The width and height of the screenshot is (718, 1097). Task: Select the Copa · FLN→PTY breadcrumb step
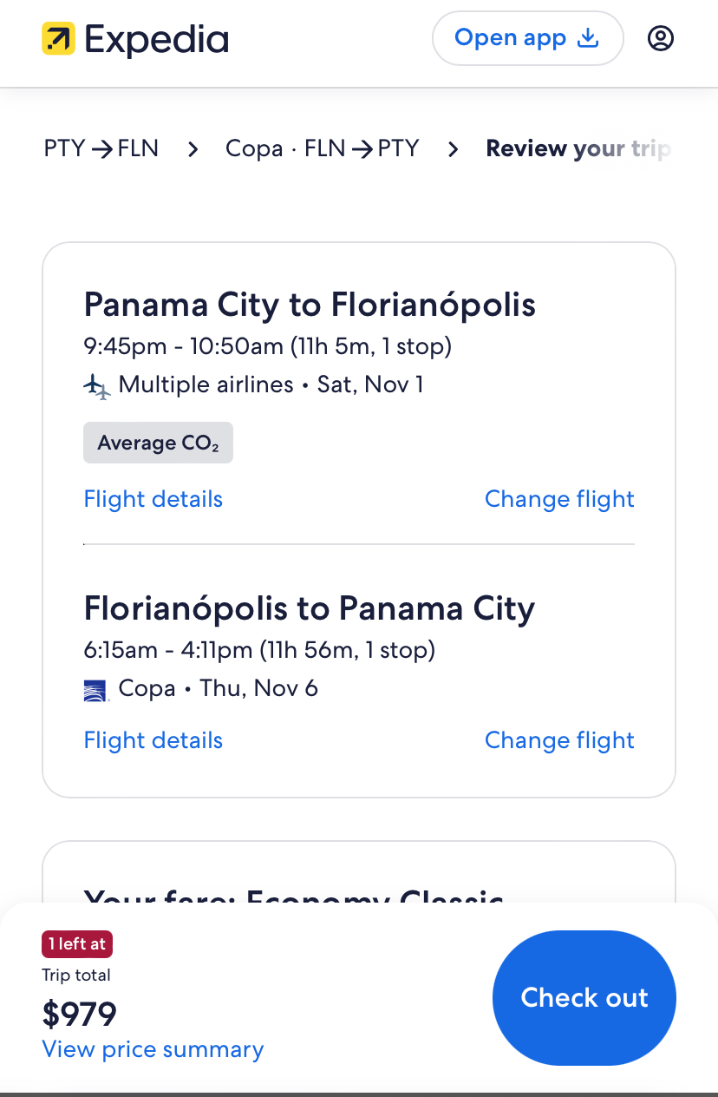point(323,148)
